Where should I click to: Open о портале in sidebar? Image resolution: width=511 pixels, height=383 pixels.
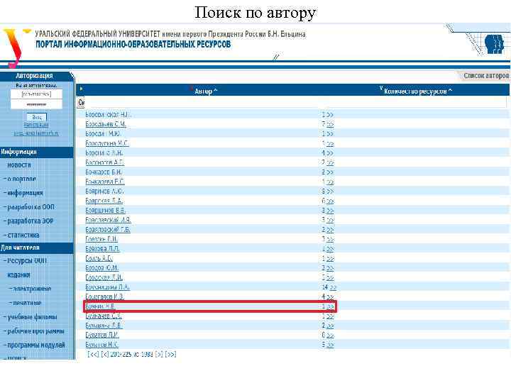point(21,179)
